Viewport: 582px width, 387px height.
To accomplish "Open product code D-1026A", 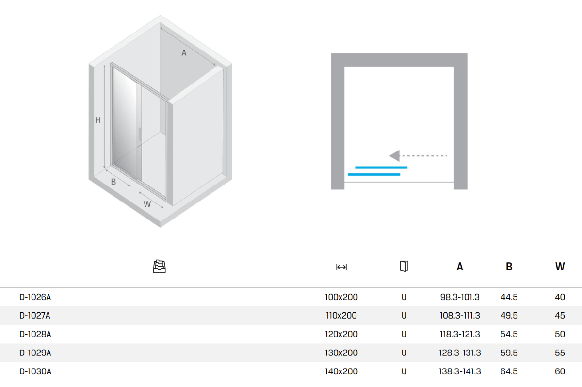I will (35, 297).
